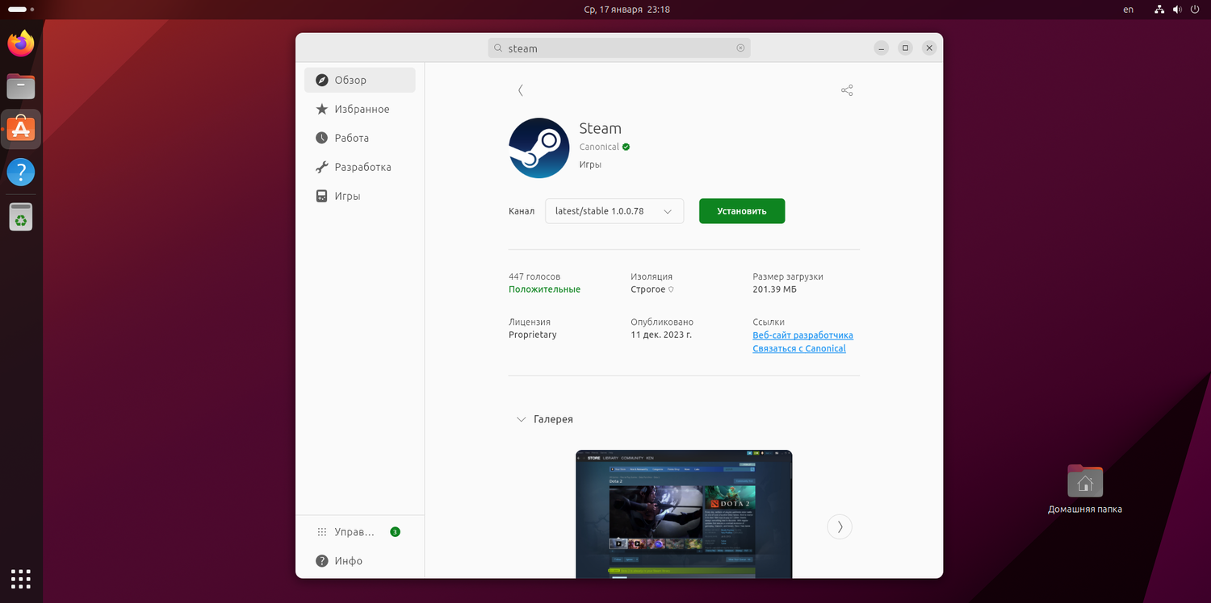Click the Строгое confinement value
This screenshot has width=1211, height=603.
coord(648,289)
